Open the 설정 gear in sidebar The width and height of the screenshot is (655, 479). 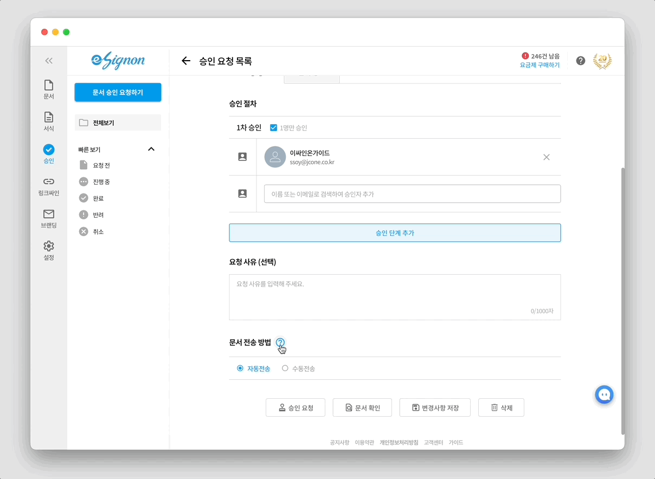(x=49, y=250)
